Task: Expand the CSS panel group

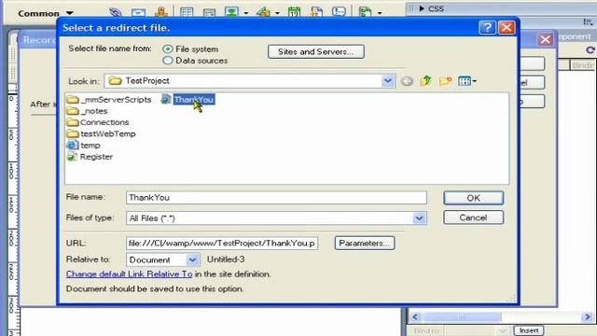Action: coord(422,8)
